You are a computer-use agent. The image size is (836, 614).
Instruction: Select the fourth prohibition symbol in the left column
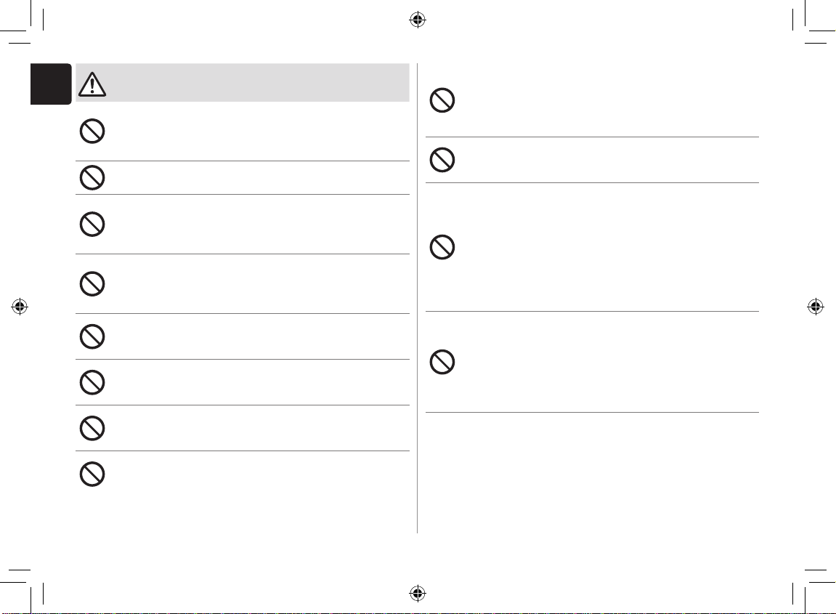pos(92,283)
